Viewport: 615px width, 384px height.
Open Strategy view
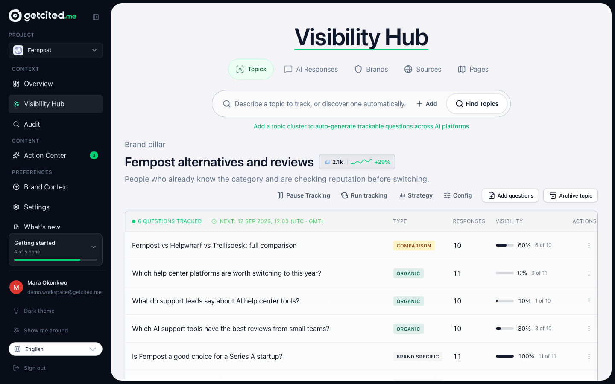click(416, 195)
